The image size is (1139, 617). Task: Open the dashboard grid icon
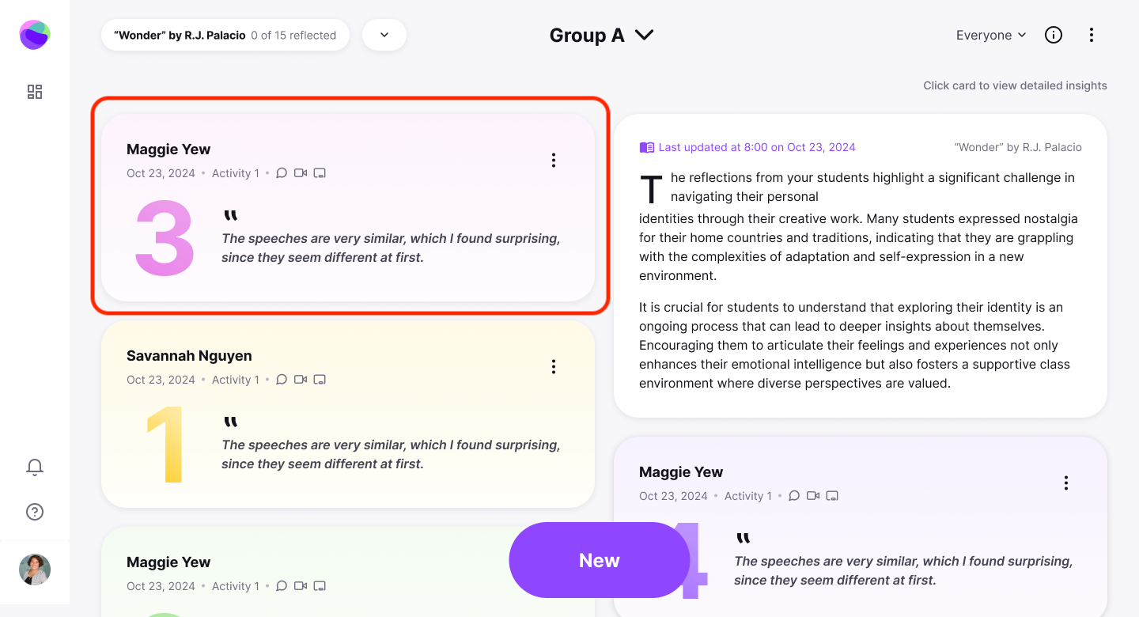[35, 92]
